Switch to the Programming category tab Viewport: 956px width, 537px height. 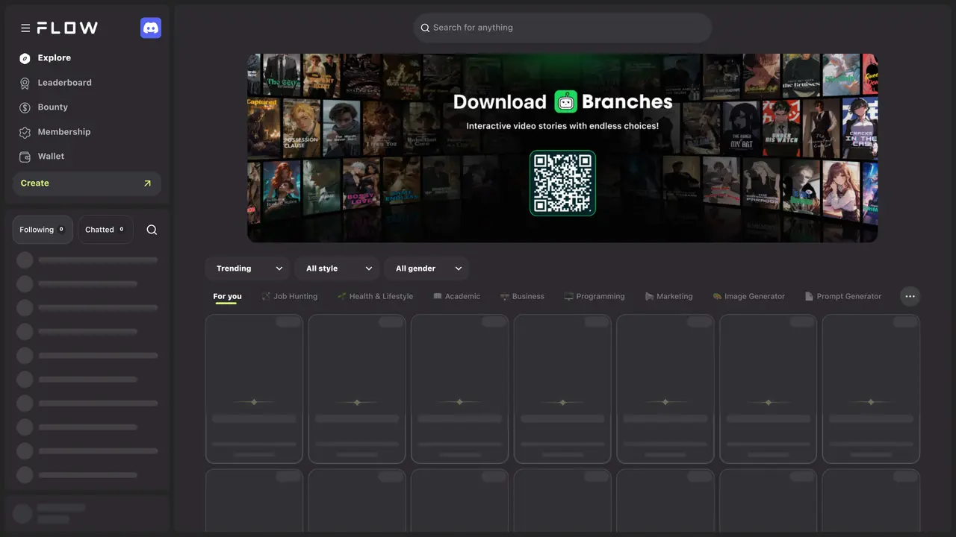click(595, 296)
